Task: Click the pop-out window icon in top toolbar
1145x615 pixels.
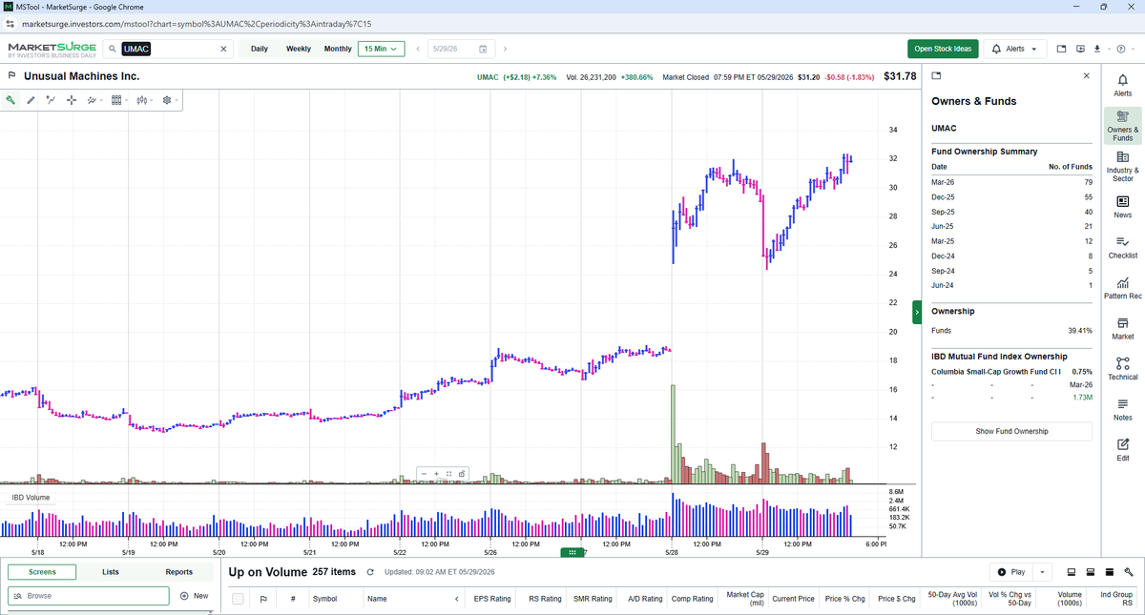Action: pos(1061,49)
